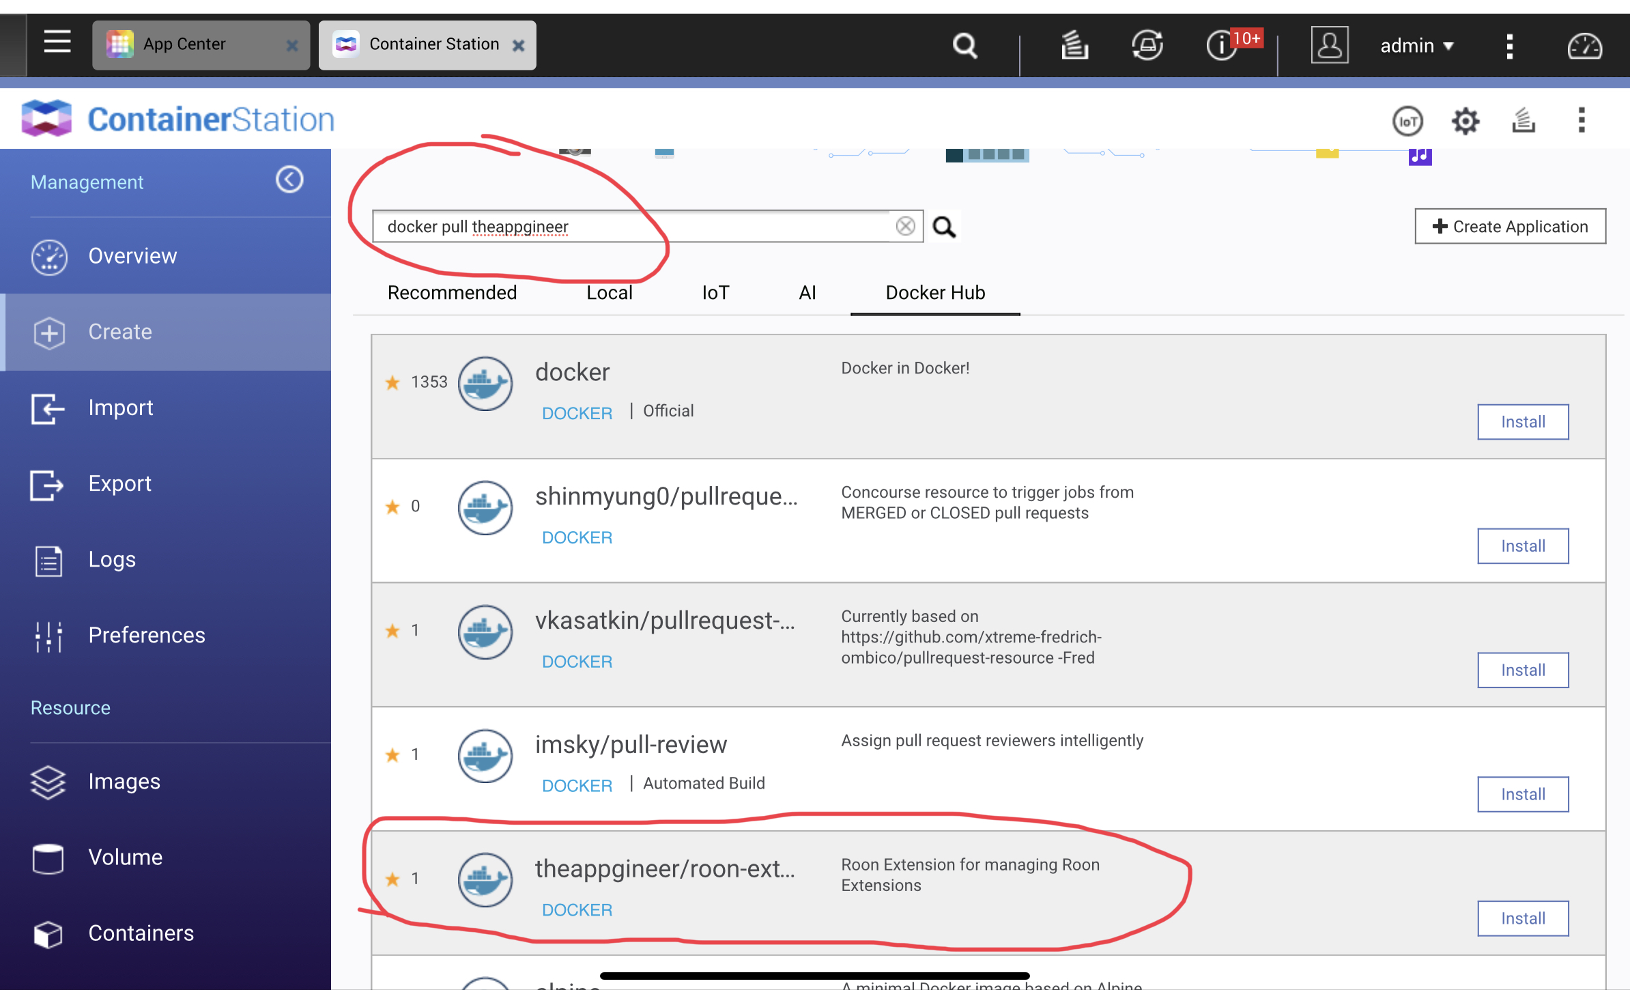Open imsky/pull-review result title
The image size is (1630, 990).
631,744
